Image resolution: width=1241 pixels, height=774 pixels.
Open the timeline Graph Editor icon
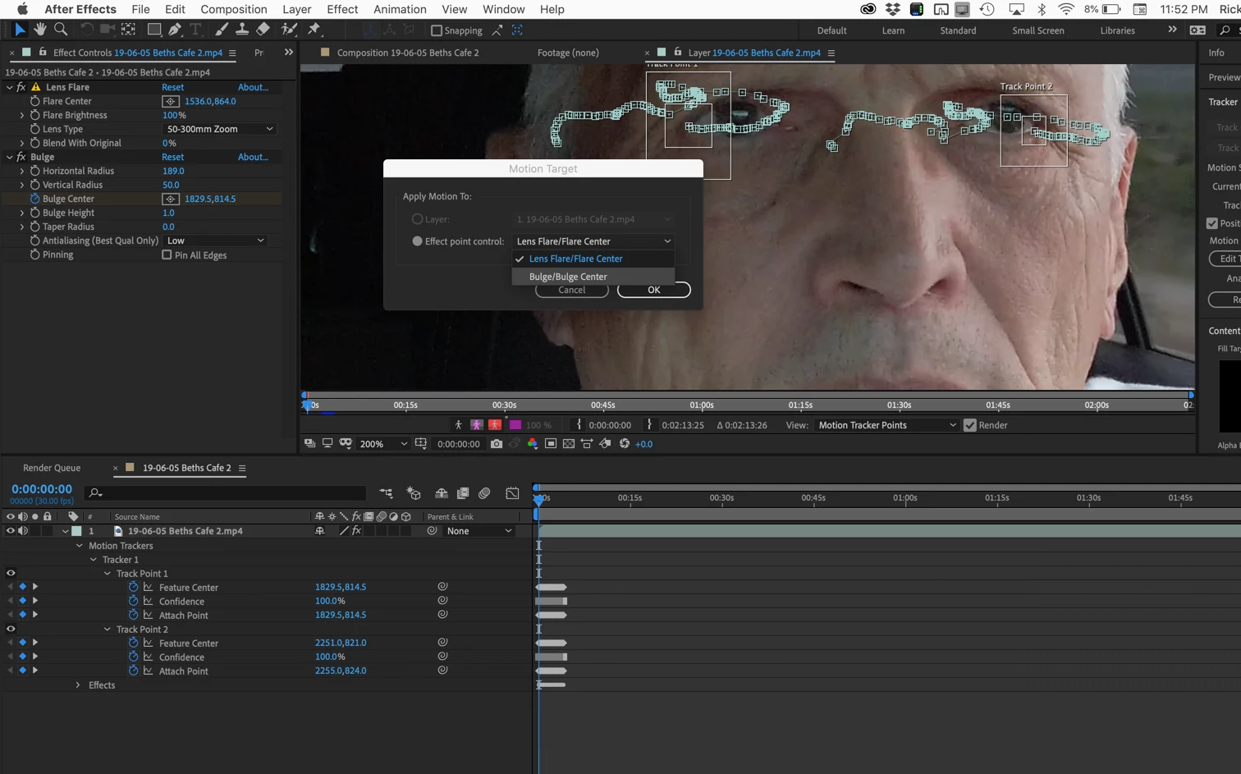[x=512, y=493]
